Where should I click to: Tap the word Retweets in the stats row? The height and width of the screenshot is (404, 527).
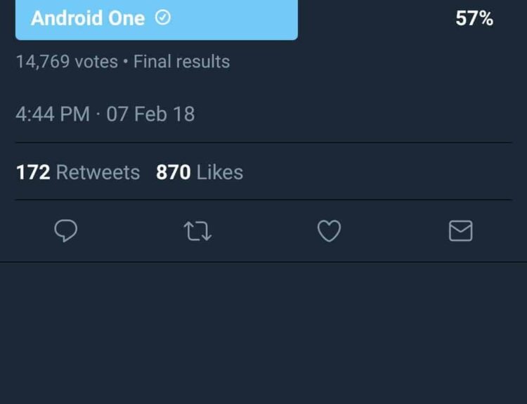98,172
